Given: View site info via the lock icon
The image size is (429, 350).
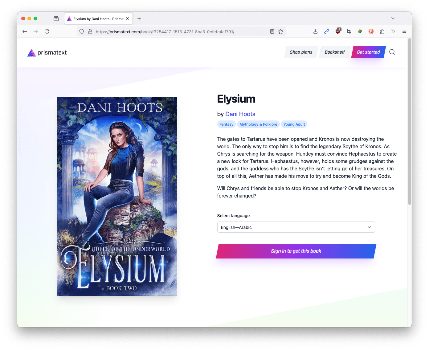Looking at the screenshot, I should pos(90,31).
